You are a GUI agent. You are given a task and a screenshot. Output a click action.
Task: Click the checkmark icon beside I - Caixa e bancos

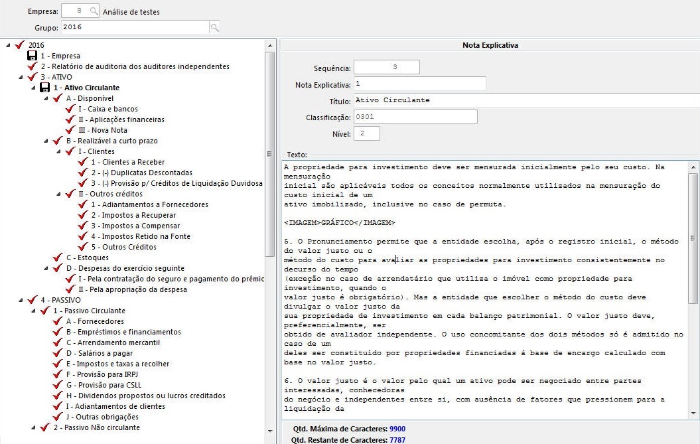tap(70, 109)
